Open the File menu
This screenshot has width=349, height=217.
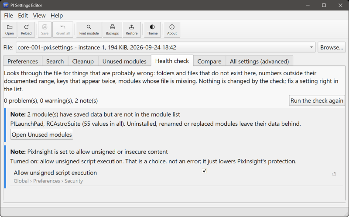[x=8, y=16]
